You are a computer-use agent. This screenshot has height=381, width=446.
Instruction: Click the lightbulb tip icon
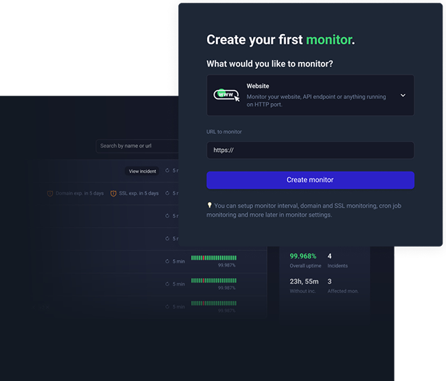(210, 205)
